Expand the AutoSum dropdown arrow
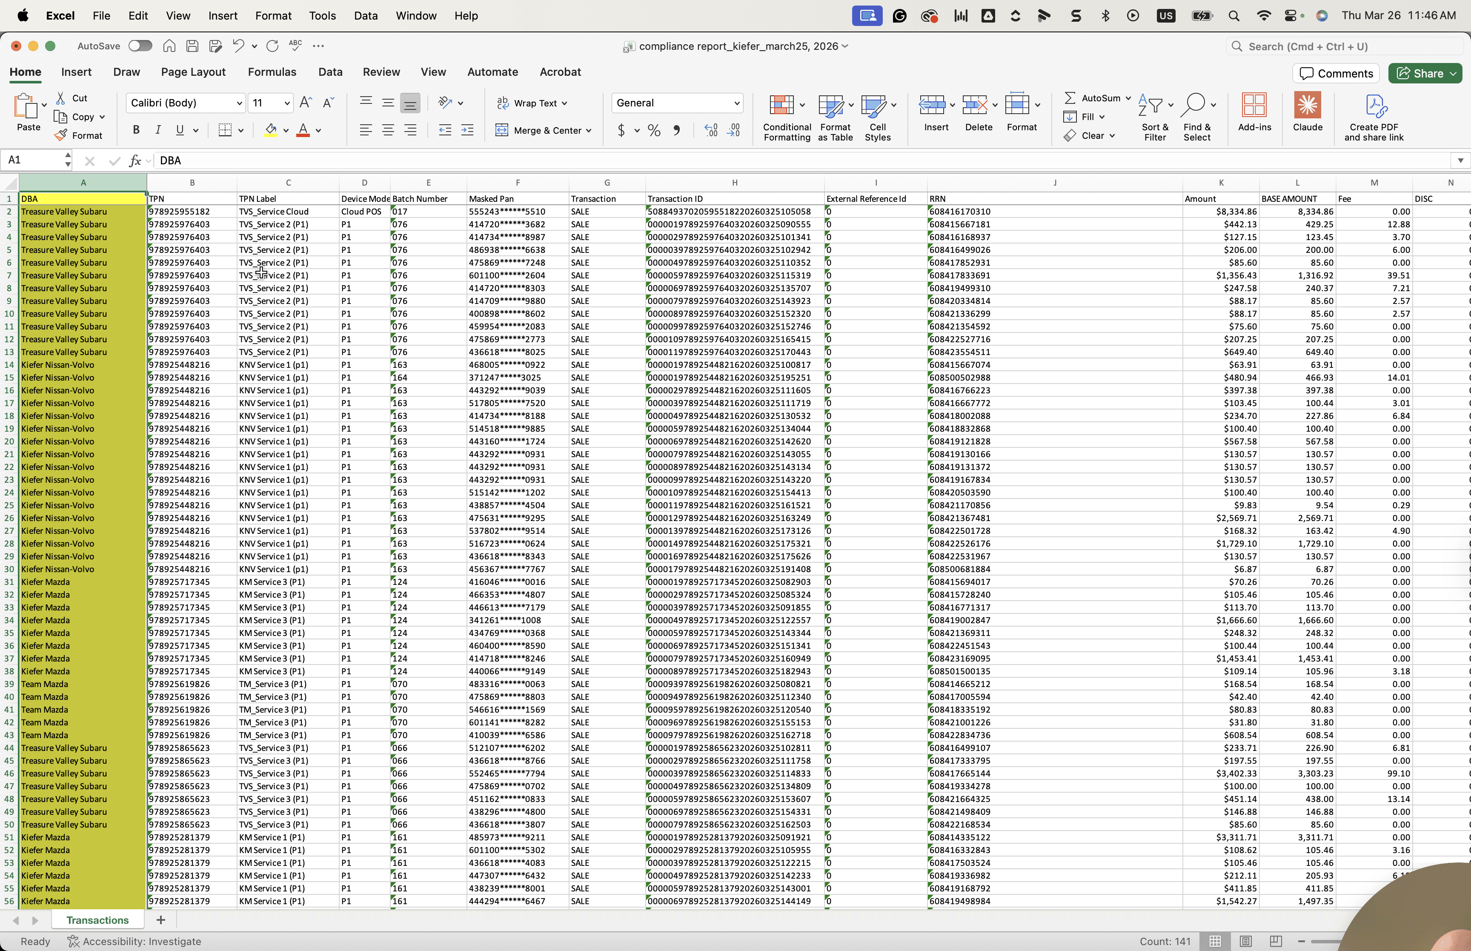 [x=1128, y=98]
